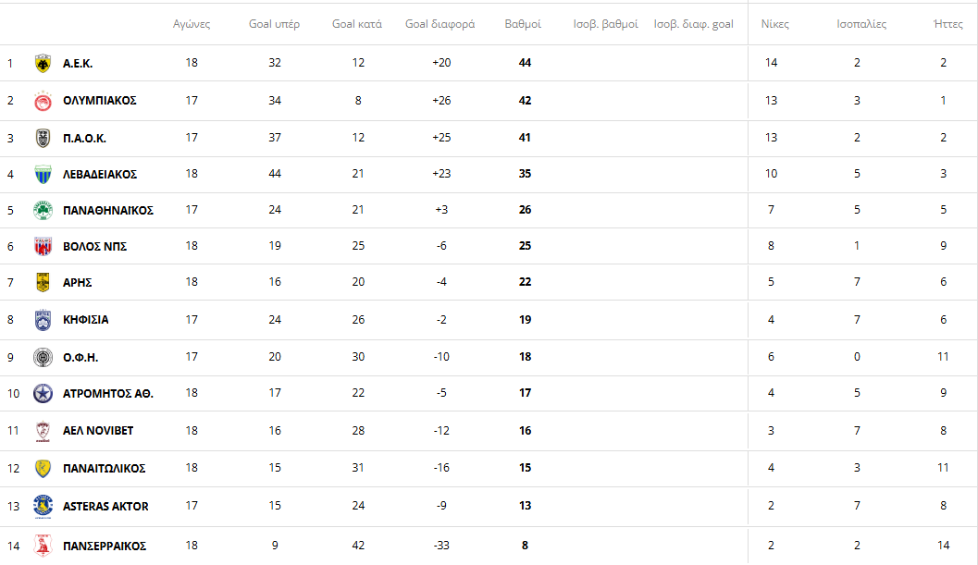Click the Άρης team logo
The height and width of the screenshot is (565, 978).
(x=43, y=282)
